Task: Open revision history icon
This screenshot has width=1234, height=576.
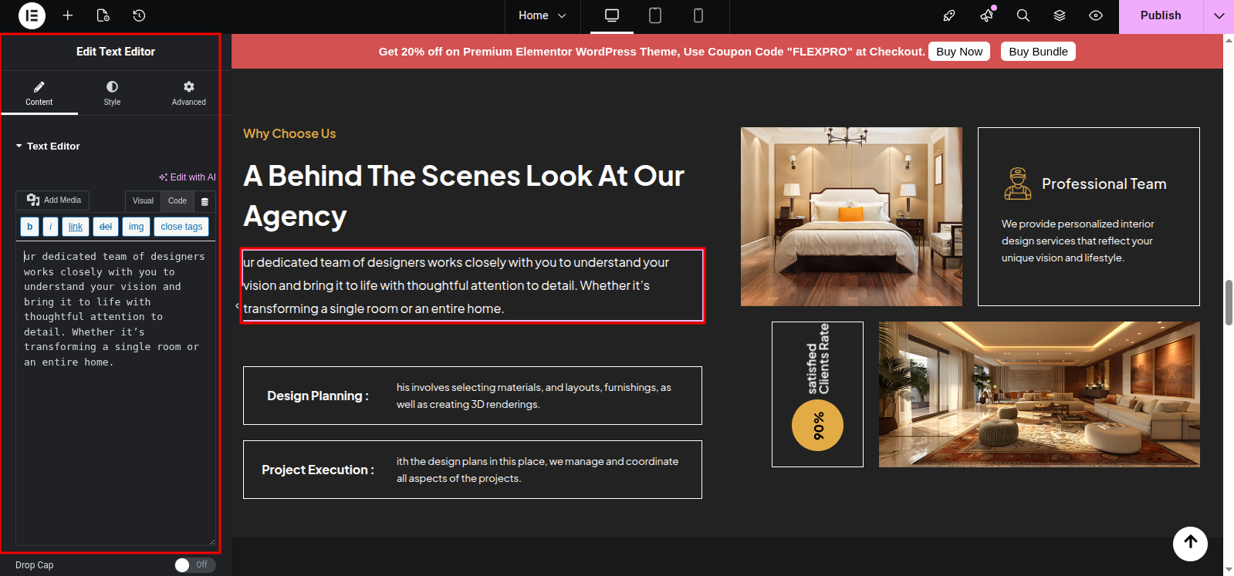Action: [139, 15]
